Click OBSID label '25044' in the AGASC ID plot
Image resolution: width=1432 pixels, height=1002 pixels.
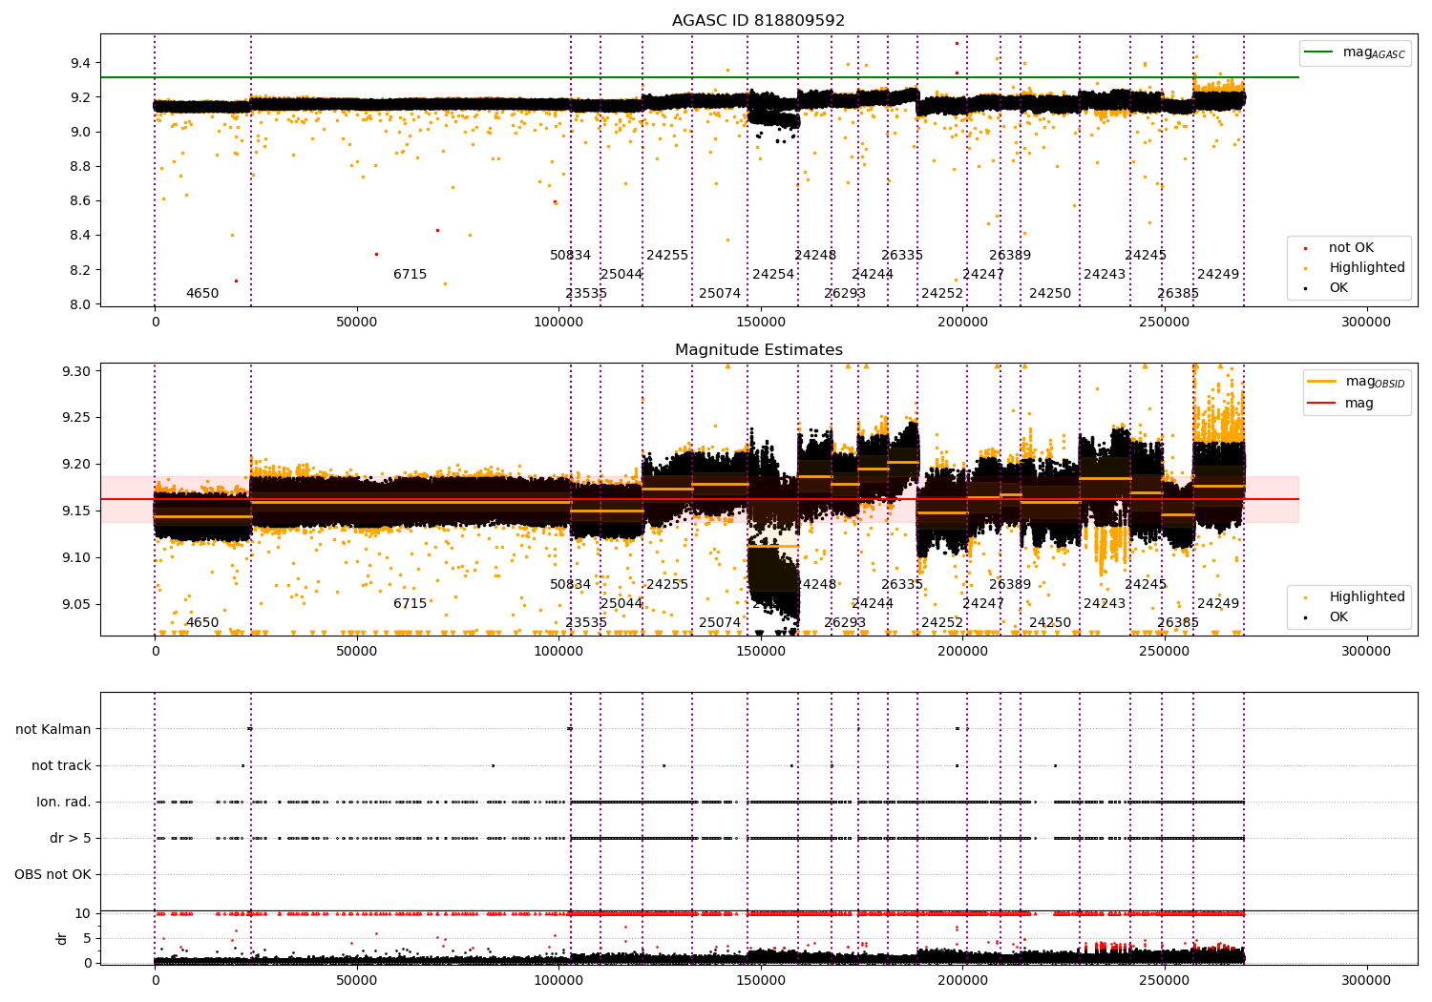click(621, 275)
